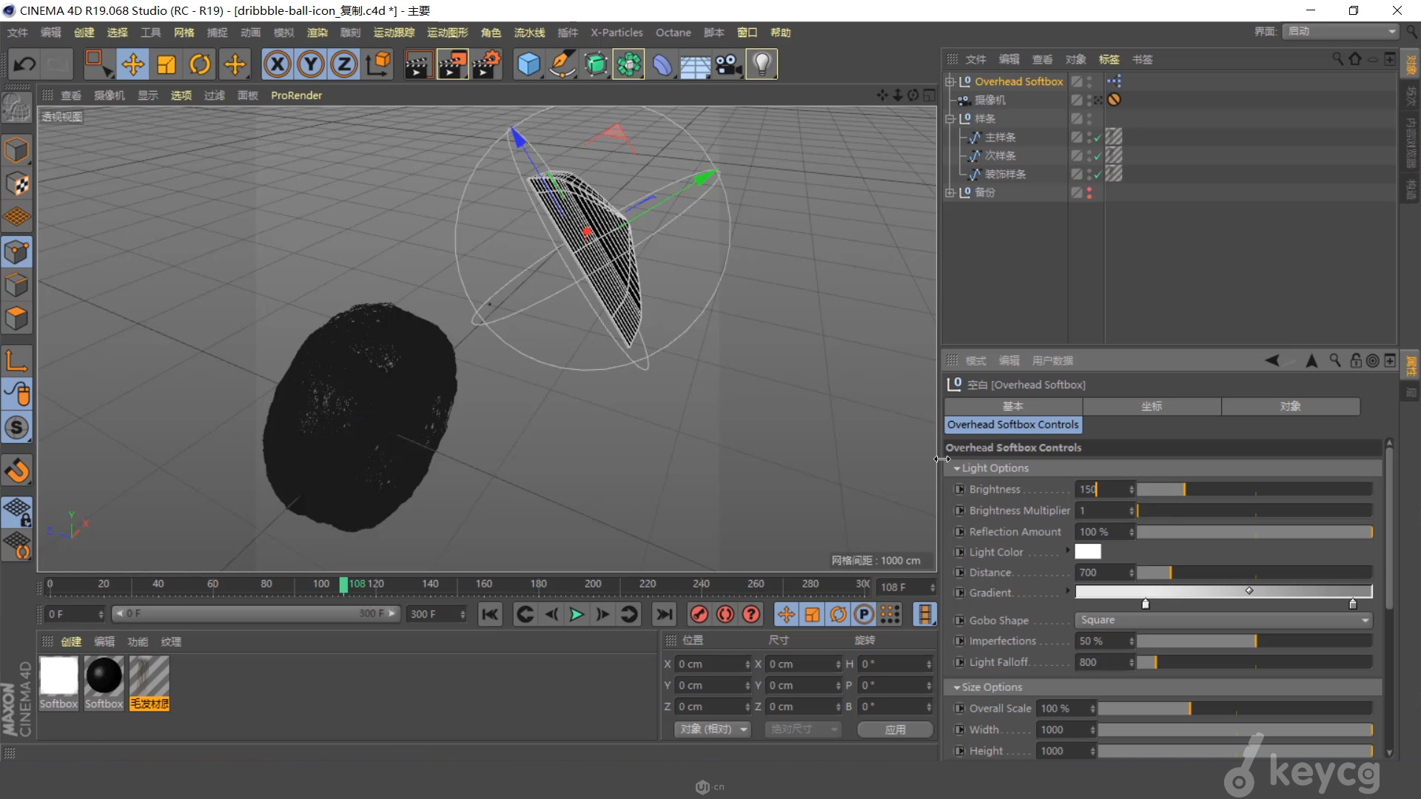Switch to the 基本 tab
This screenshot has height=799, width=1421.
coord(1013,406)
